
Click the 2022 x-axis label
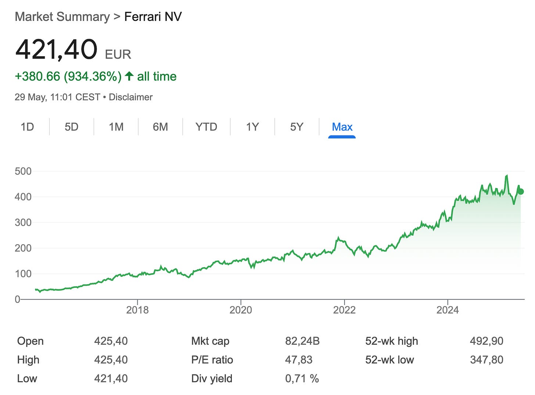point(344,310)
